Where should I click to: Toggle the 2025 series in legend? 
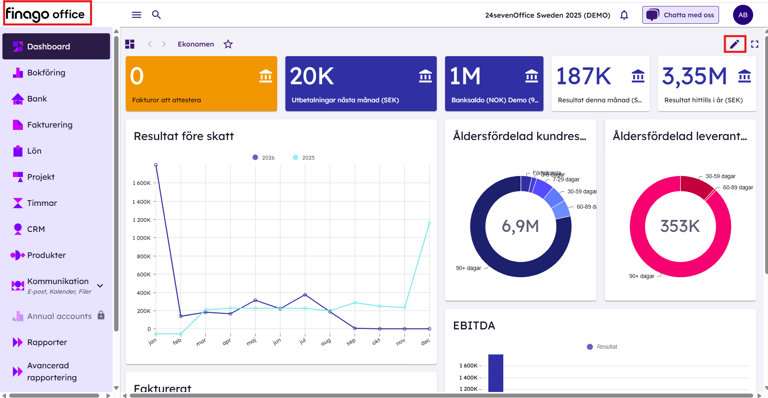pyautogui.click(x=304, y=158)
